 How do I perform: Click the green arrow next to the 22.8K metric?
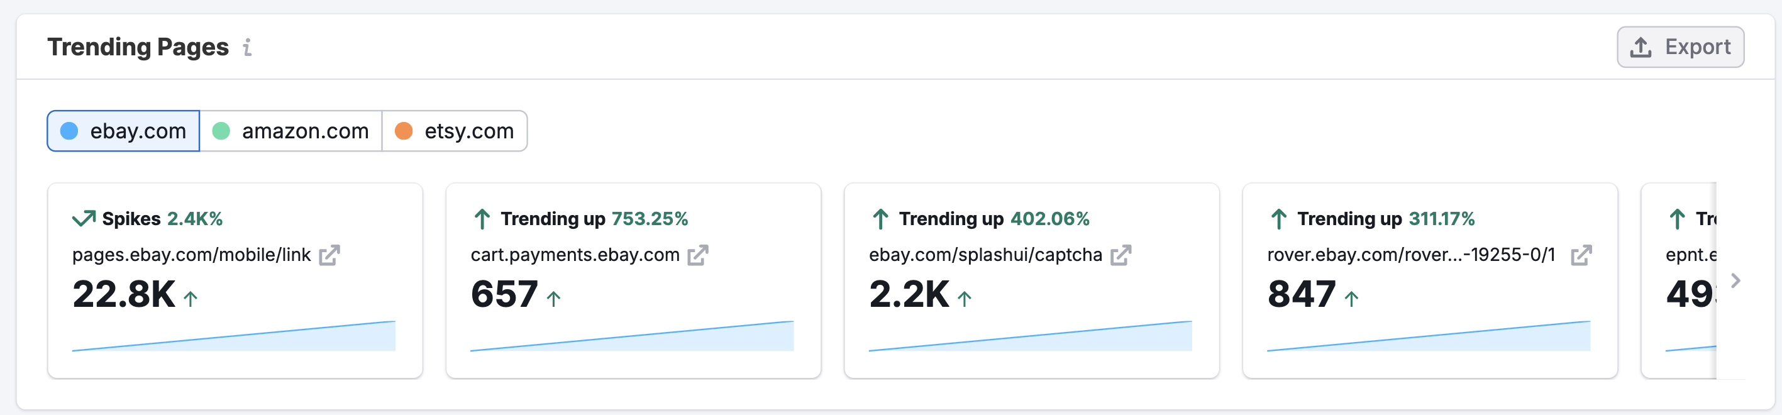pos(189,298)
